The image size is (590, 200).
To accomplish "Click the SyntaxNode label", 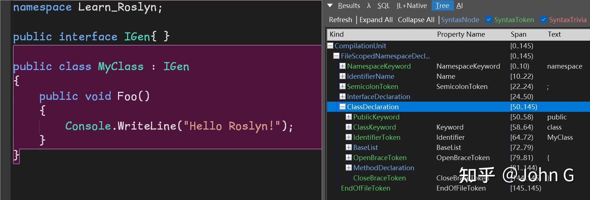I will point(460,20).
